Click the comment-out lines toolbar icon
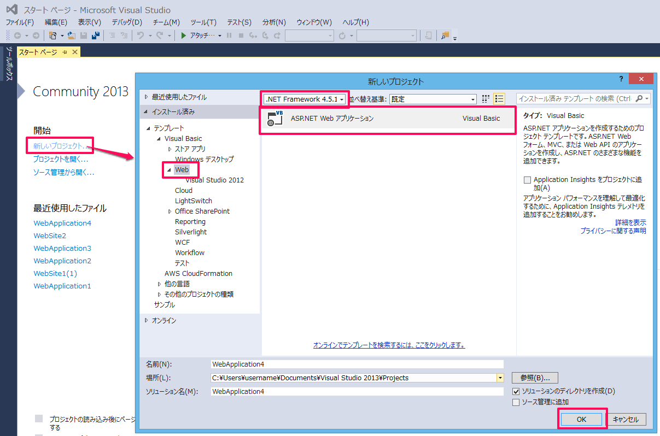This screenshot has width=660, height=436. [x=112, y=35]
